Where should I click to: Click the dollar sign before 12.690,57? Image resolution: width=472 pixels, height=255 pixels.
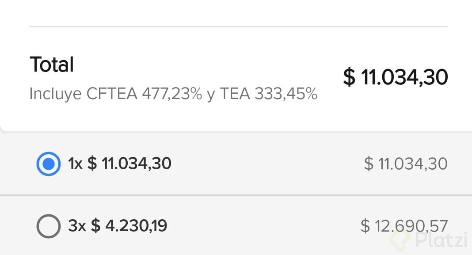[x=365, y=226]
